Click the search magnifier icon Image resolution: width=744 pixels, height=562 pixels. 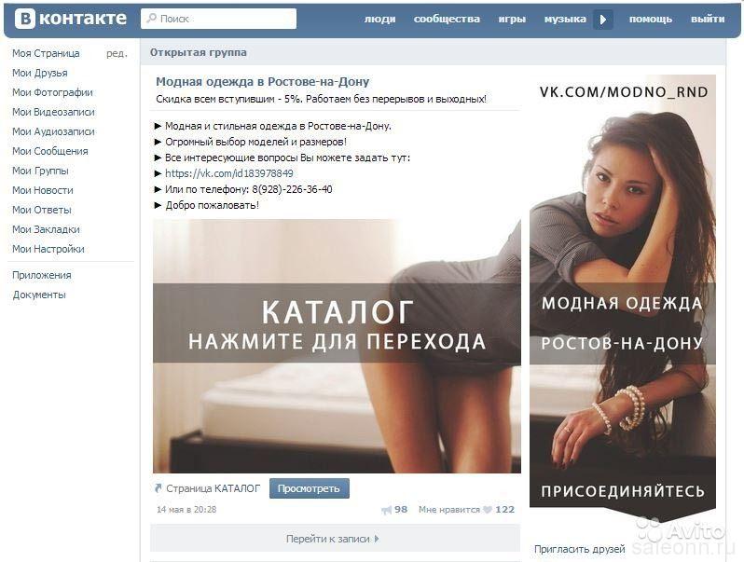click(x=151, y=18)
